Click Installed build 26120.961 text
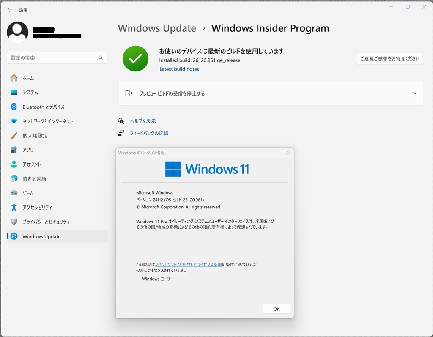Viewport: 433px width, 337px height. pyautogui.click(x=200, y=60)
